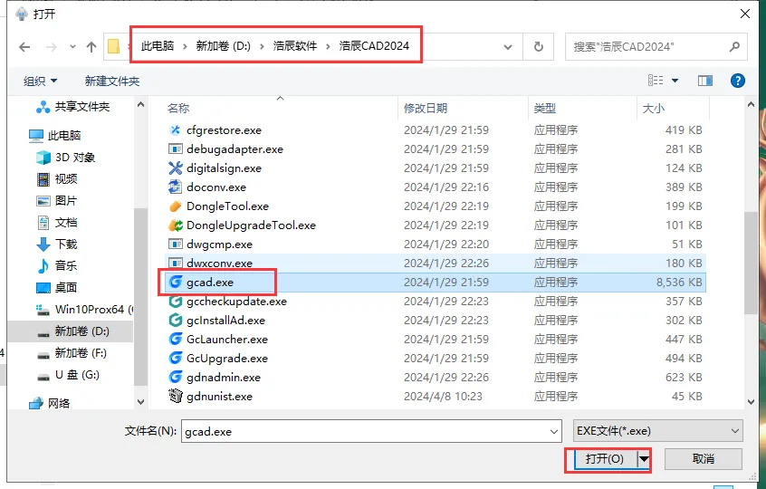Click the DongleUpgradeTool.exe file icon
Viewport: 766px width, 489px height.
175,225
